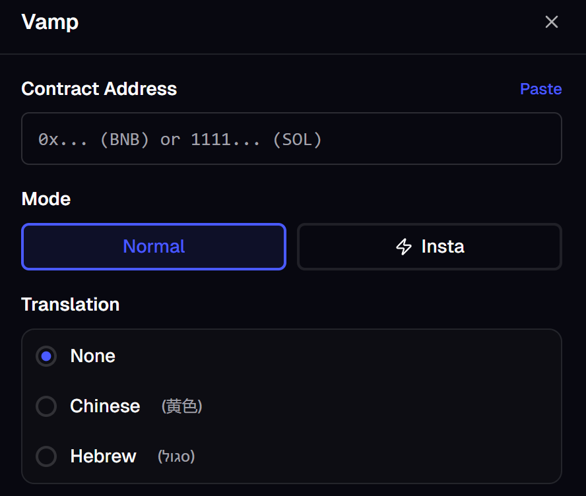This screenshot has width=586, height=496.
Task: Choose the Hebrew translation radio button
Action: [x=46, y=456]
